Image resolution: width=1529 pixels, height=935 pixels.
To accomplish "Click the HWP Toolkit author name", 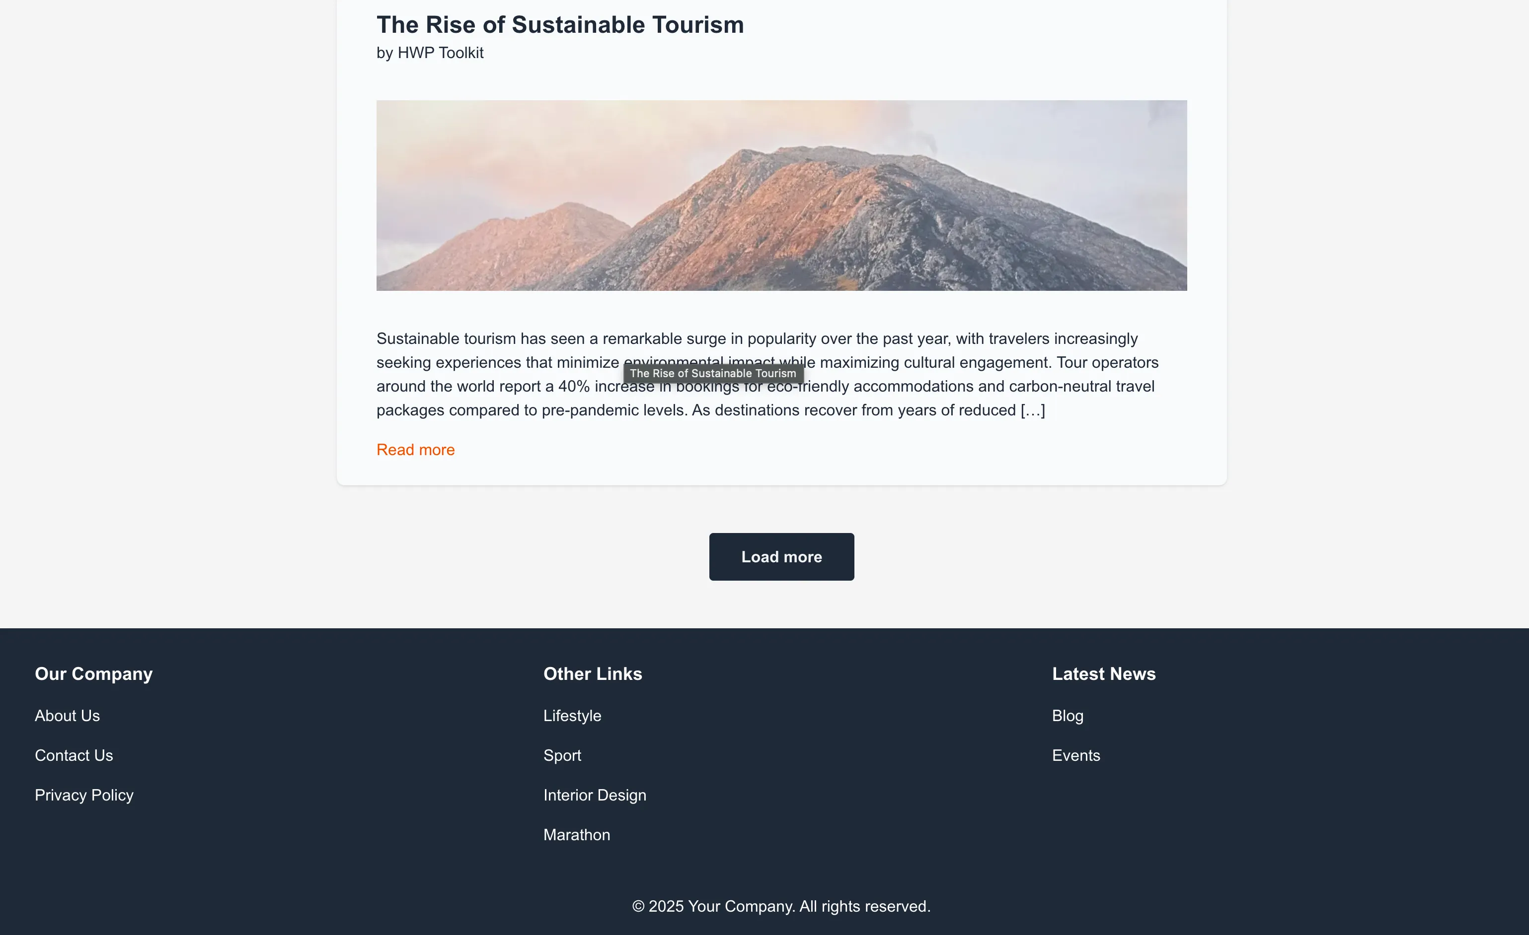I will [x=440, y=53].
